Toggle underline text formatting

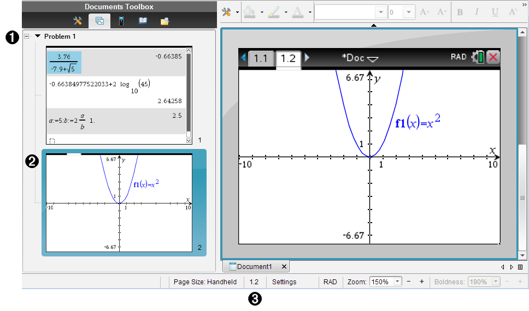pos(495,13)
